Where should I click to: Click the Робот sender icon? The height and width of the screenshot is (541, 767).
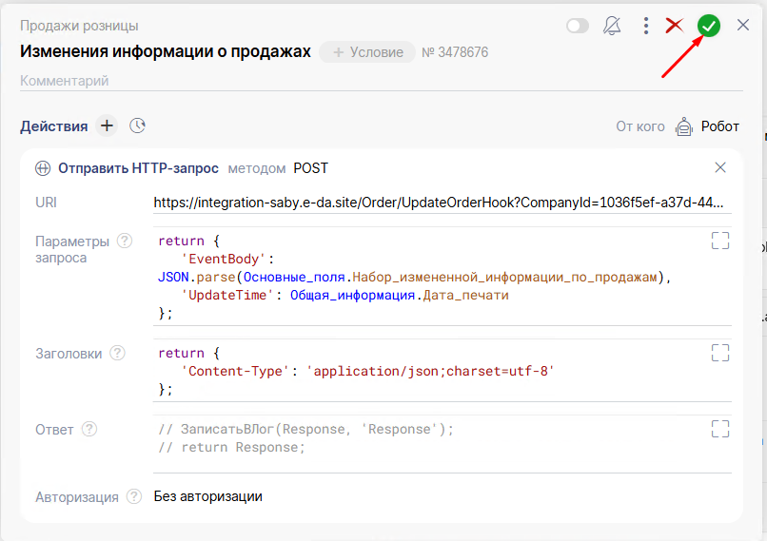pos(683,126)
